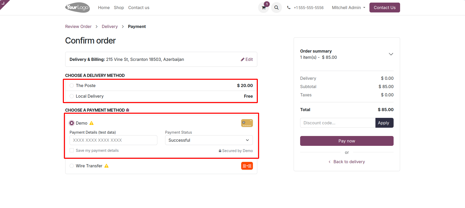Open the Payment Status dropdown

209,140
